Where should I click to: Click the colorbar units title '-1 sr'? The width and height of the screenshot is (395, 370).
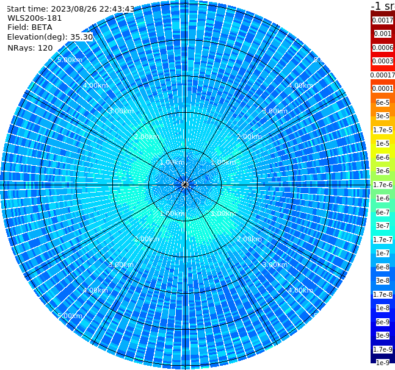(x=383, y=5)
